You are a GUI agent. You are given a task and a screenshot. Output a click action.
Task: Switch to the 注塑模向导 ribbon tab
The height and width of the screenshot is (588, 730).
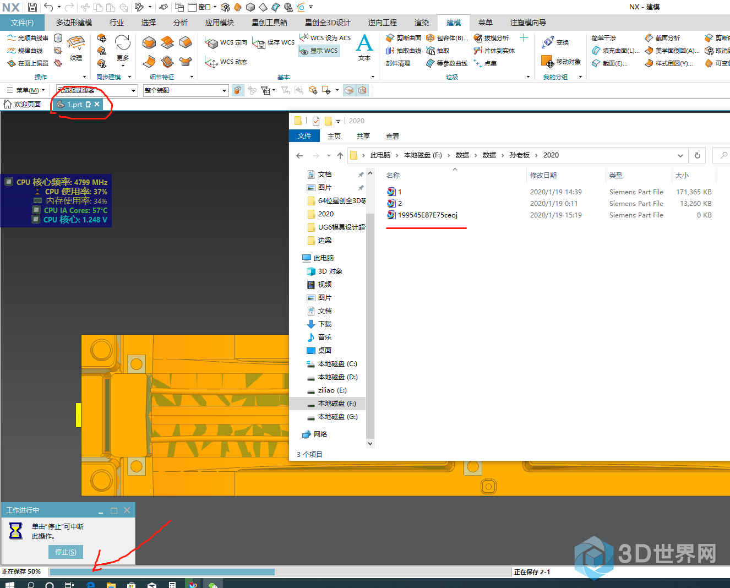click(x=529, y=23)
